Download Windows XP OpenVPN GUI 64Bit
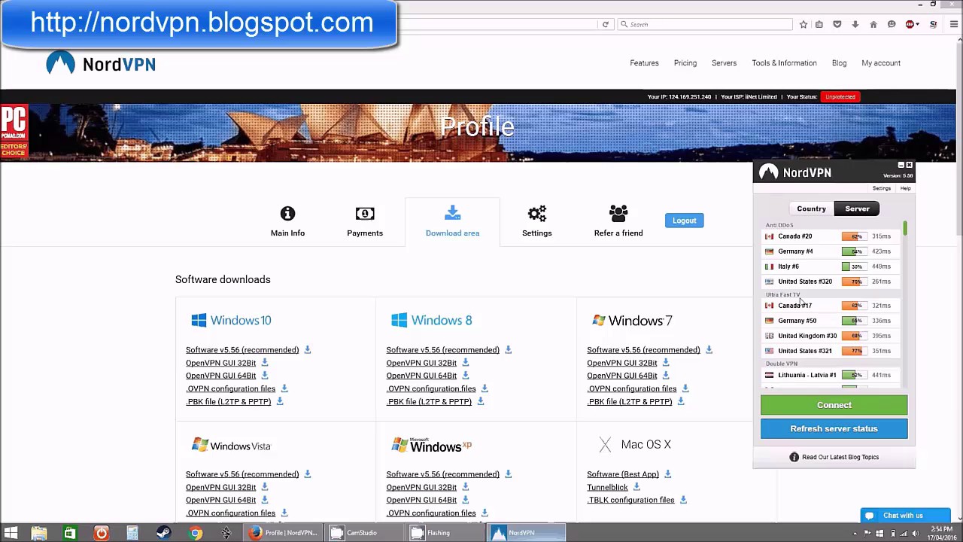Screen dimensions: 963x542 point(421,500)
